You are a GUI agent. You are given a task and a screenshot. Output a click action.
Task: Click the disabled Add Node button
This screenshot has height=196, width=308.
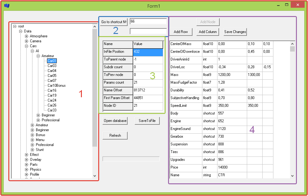point(208,22)
